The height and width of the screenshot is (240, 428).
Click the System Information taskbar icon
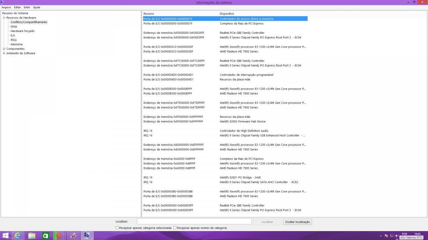pyautogui.click(x=87, y=235)
